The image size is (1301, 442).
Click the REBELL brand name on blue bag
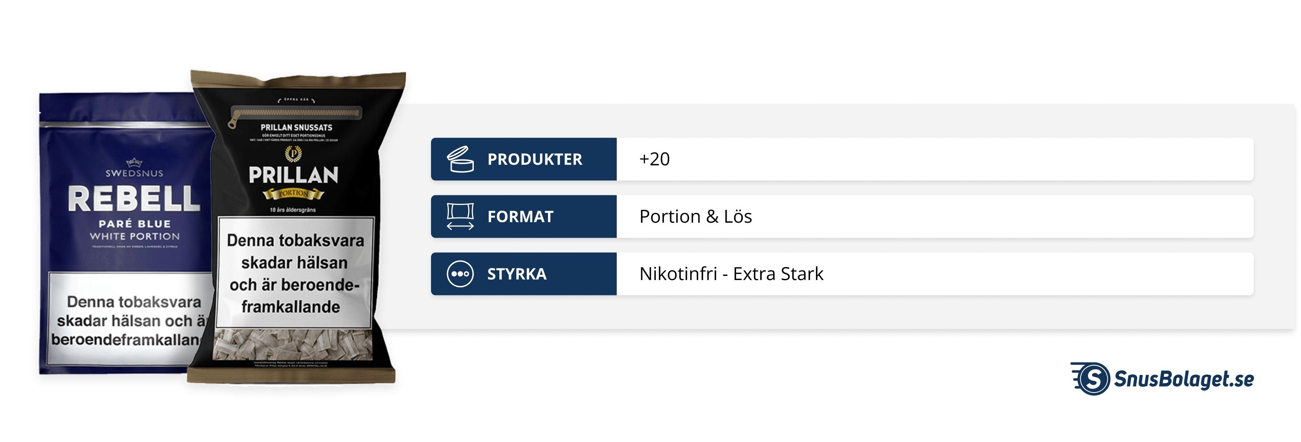[134, 199]
